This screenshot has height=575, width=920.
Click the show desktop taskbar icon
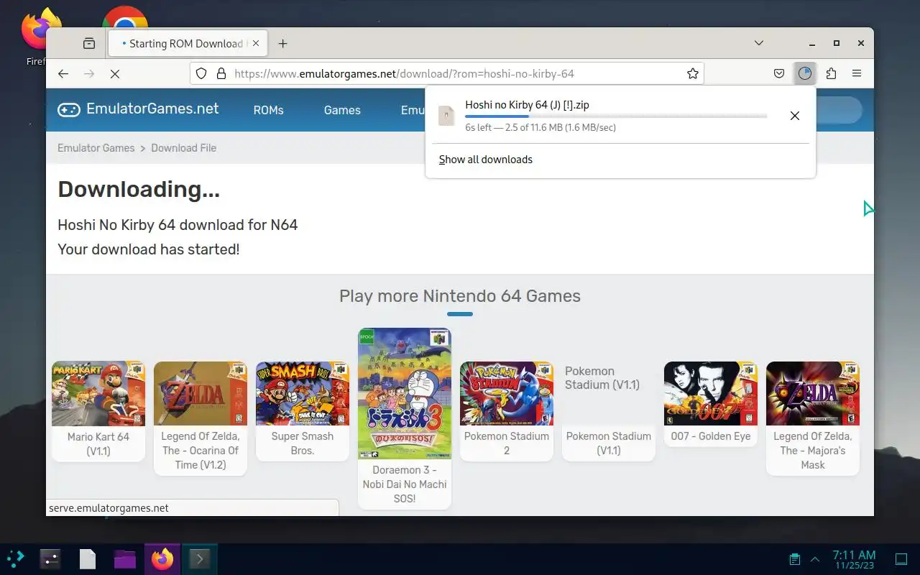pos(901,559)
